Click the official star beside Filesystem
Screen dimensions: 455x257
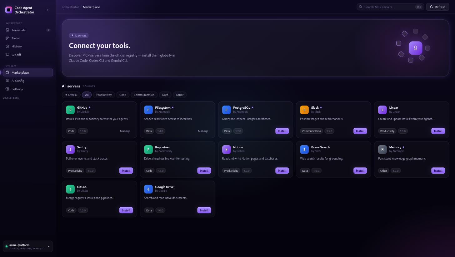pyautogui.click(x=172, y=107)
